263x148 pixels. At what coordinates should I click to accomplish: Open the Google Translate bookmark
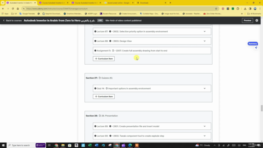[27, 14]
